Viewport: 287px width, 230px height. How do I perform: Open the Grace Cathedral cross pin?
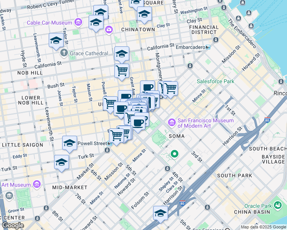click(64, 53)
